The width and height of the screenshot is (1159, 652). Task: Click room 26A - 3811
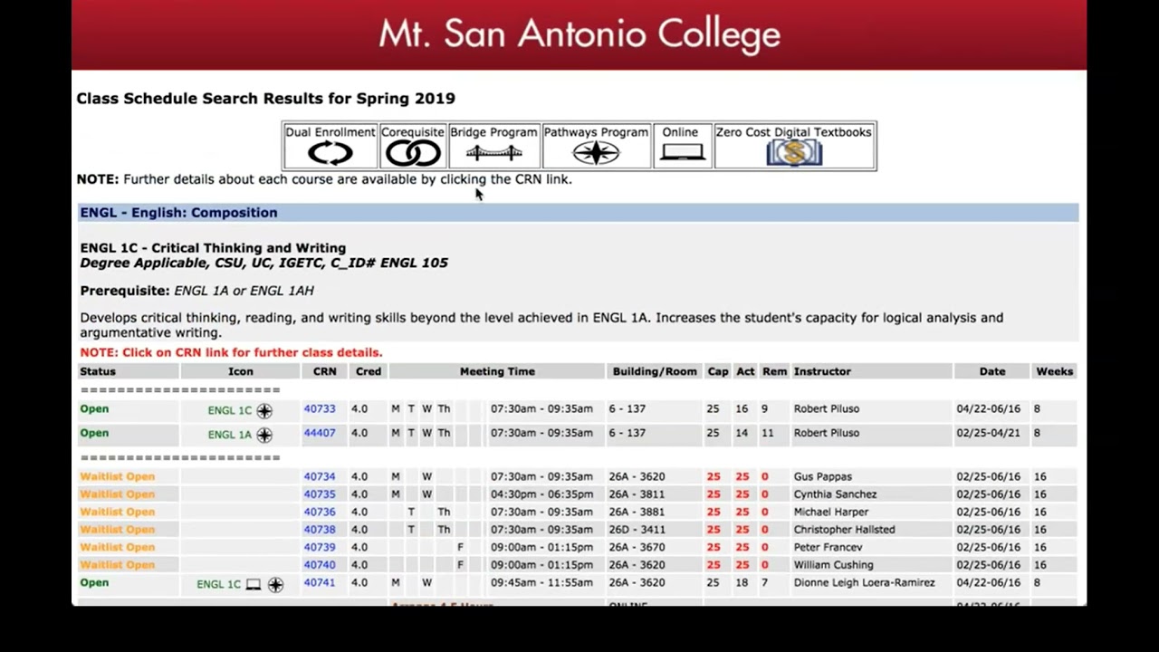[x=637, y=494]
